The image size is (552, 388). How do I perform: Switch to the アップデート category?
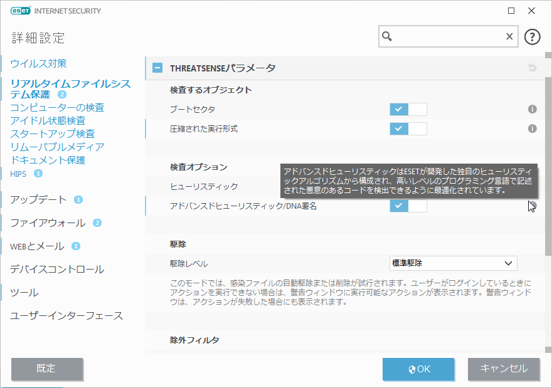(38, 199)
